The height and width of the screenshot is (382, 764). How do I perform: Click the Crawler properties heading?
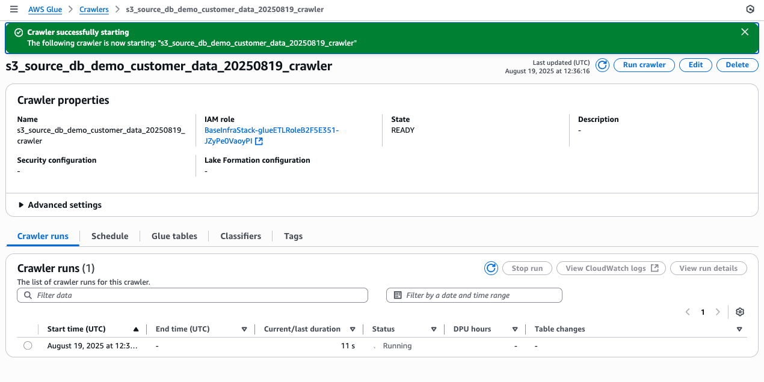coord(63,100)
